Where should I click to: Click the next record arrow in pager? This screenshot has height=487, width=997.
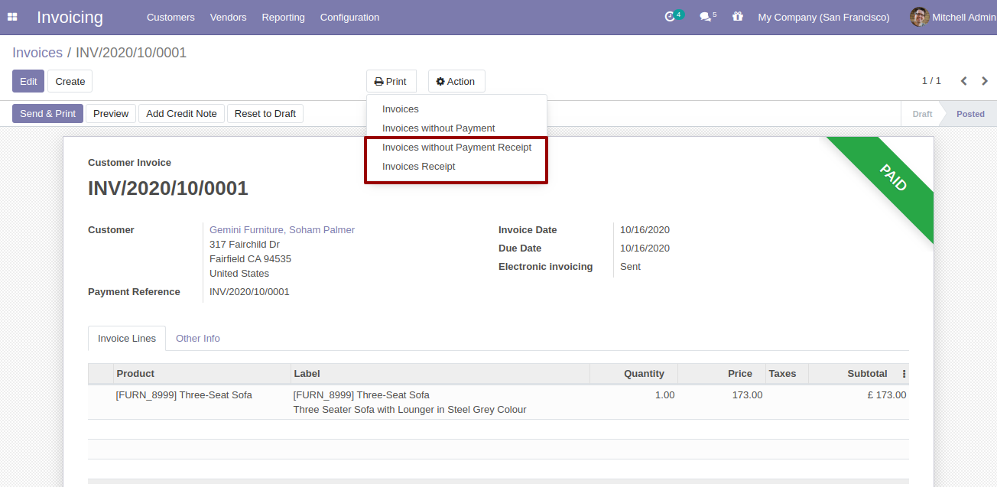click(x=984, y=80)
